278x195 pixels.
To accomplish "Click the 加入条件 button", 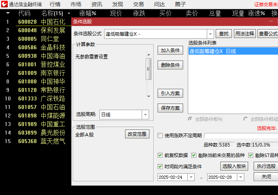I will [x=170, y=50].
